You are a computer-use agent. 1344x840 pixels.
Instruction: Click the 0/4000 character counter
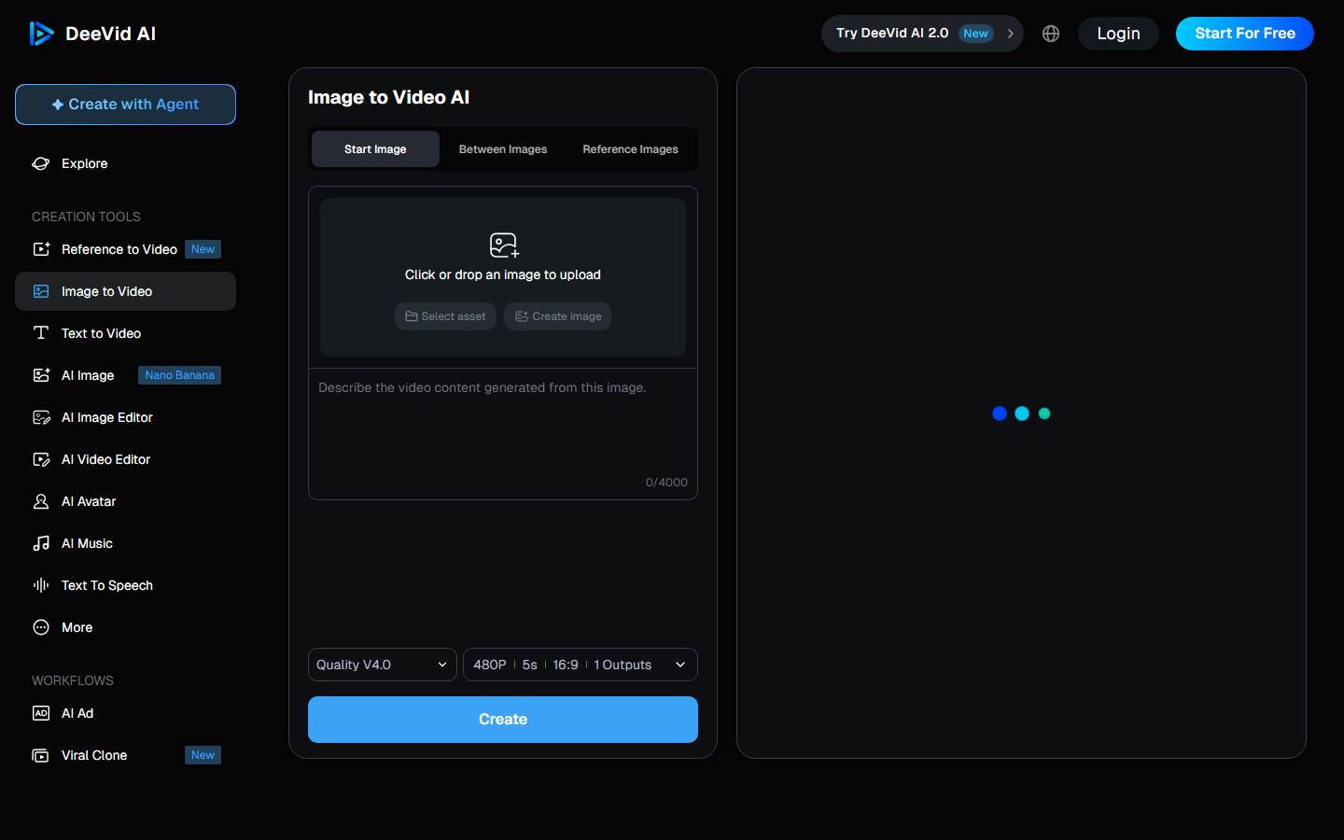point(666,483)
